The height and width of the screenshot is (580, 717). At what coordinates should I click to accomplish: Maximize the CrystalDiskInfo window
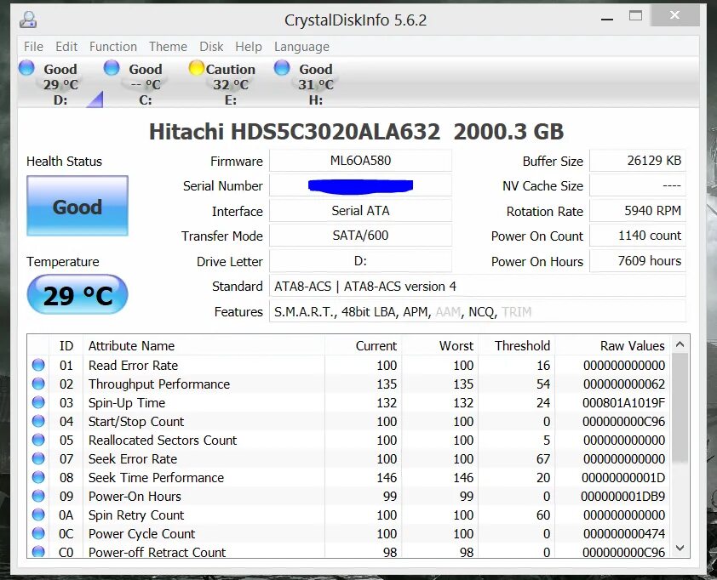point(635,16)
